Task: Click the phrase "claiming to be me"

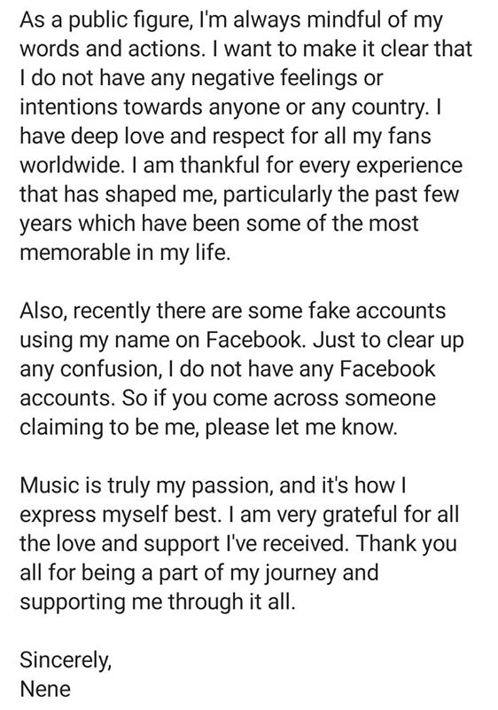Action: click(x=108, y=428)
